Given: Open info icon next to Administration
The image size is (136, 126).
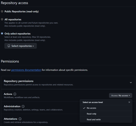Looking at the screenshot, I should pos(23,106).
